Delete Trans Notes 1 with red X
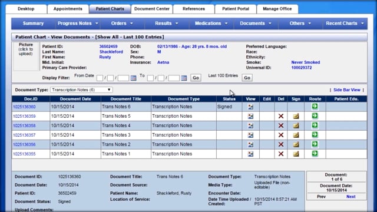 click(281, 154)
